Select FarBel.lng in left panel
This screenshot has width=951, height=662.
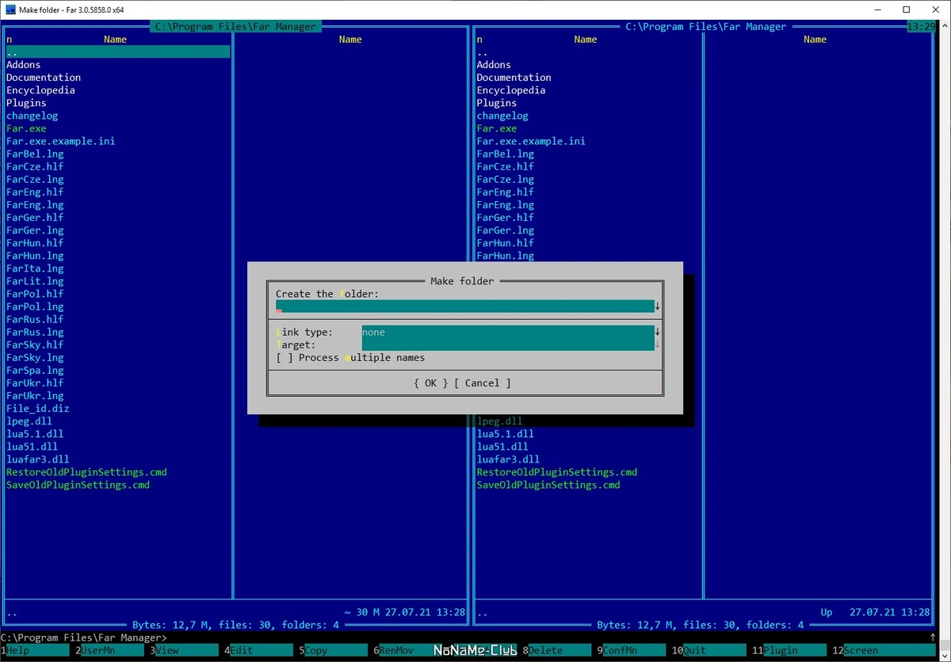pos(35,154)
